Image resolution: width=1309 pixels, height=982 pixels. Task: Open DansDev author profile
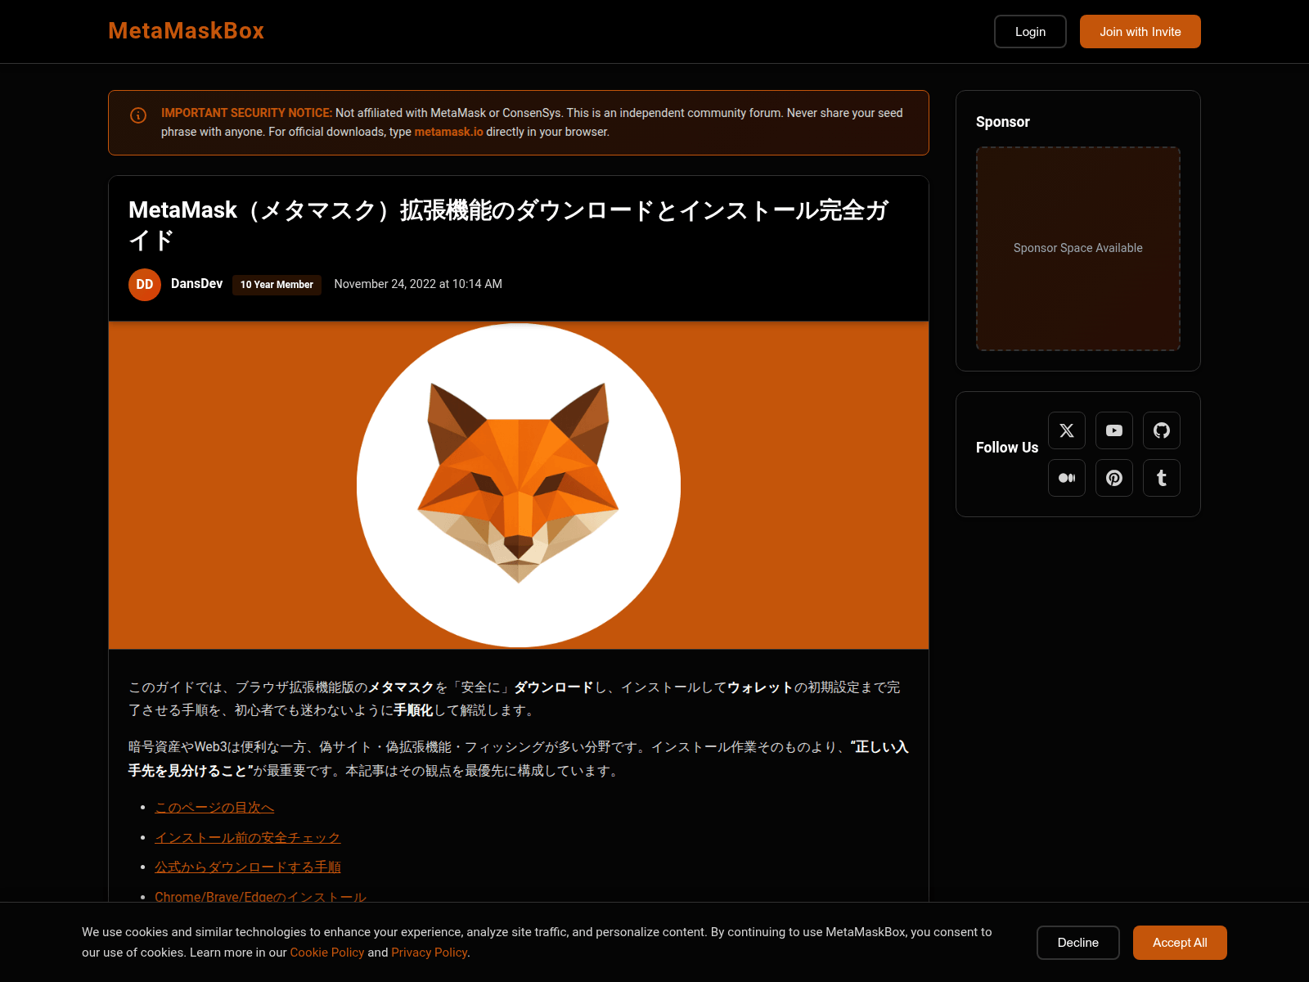coord(196,284)
